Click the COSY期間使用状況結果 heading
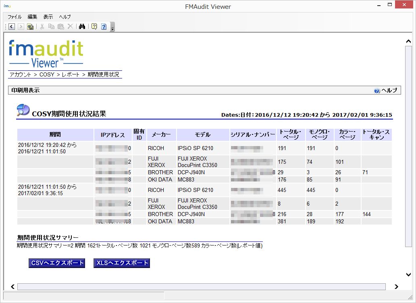Image resolution: width=416 pixels, height=303 pixels. 69,114
